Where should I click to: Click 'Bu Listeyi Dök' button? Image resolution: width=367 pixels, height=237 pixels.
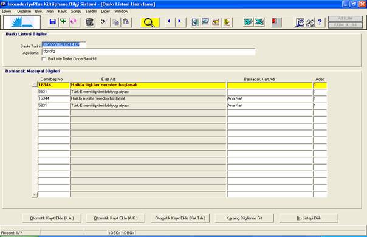(x=309, y=218)
